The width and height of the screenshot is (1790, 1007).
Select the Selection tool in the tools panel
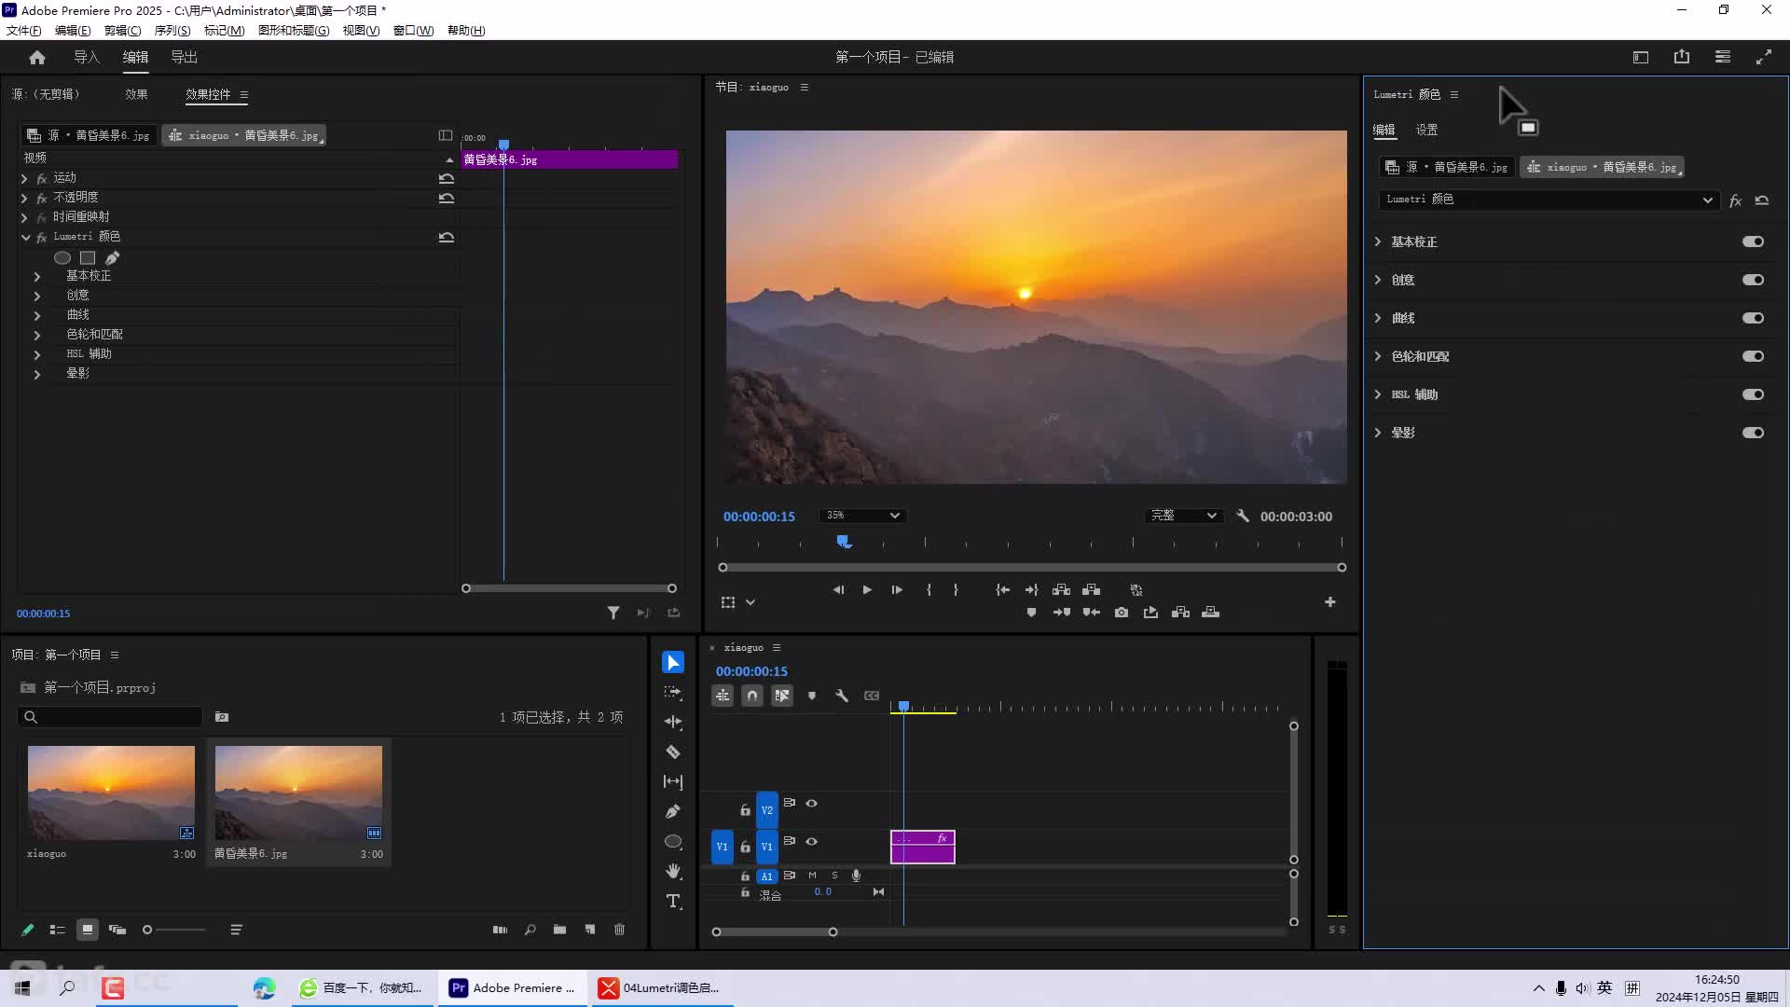(x=673, y=662)
